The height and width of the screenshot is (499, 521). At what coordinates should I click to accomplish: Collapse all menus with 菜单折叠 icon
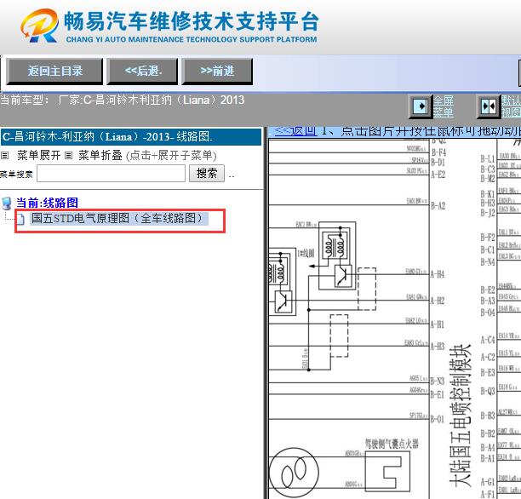click(x=68, y=155)
